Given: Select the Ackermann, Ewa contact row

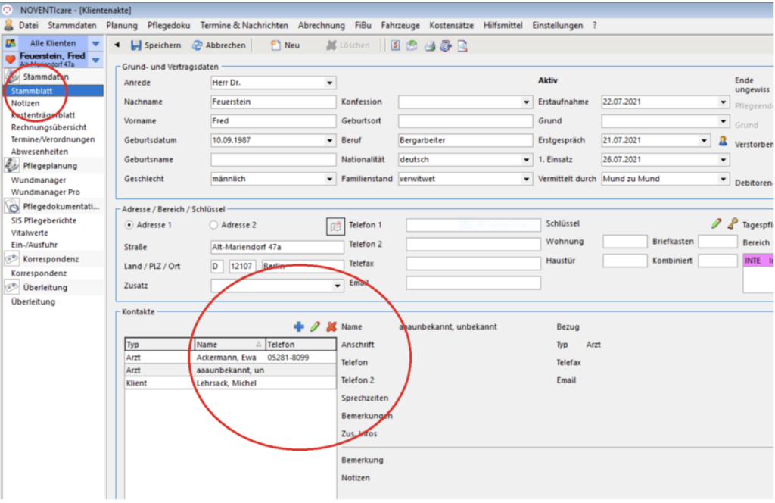Looking at the screenshot, I should coord(230,357).
